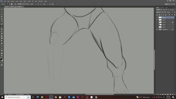Select the Eyedropper tool
Image resolution: width=176 pixels, height=99 pixels.
point(2,21)
